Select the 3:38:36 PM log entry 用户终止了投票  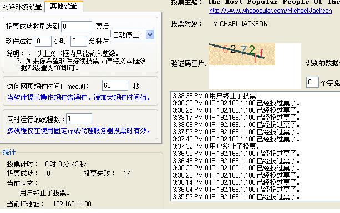click(216, 96)
